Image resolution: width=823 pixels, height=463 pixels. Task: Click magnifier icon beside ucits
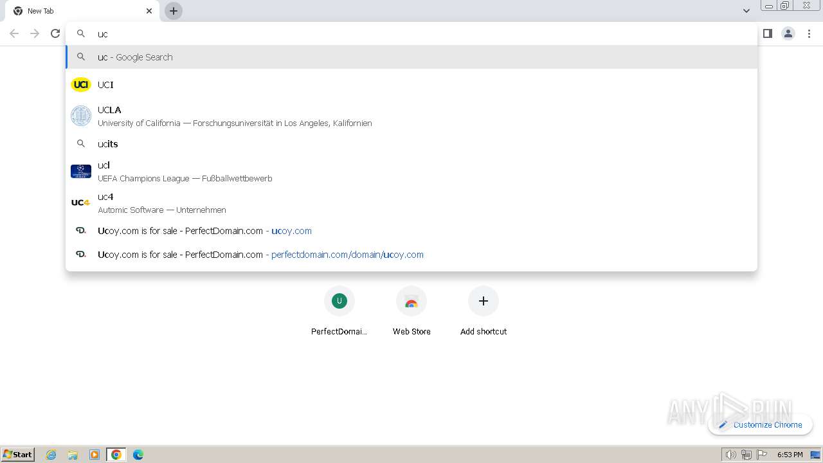point(81,143)
